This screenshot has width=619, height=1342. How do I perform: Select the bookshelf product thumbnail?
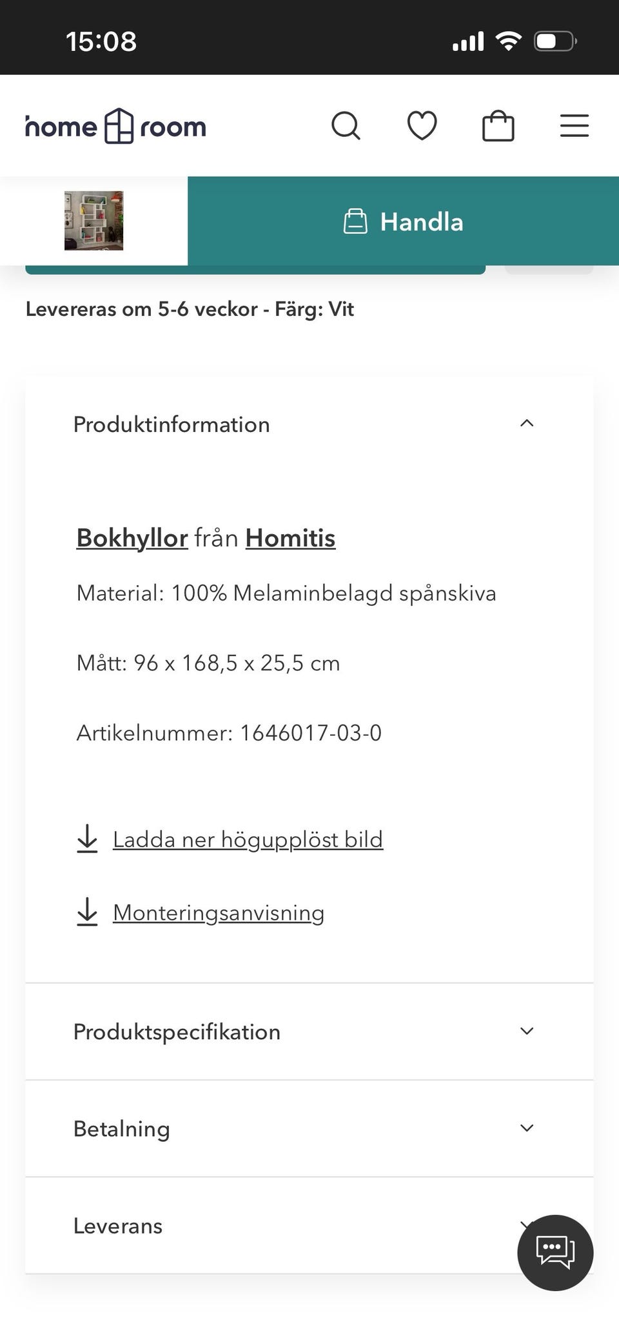coord(93,222)
